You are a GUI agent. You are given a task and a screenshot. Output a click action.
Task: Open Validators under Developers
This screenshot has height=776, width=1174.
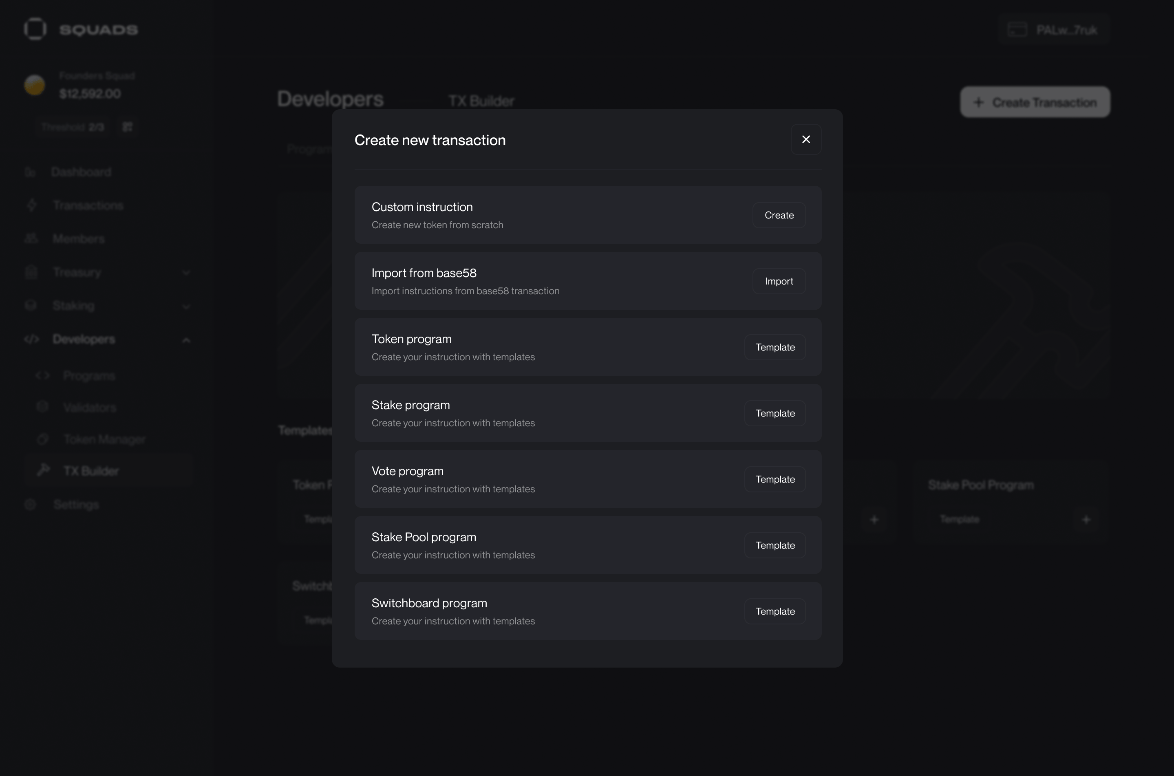[x=90, y=408]
